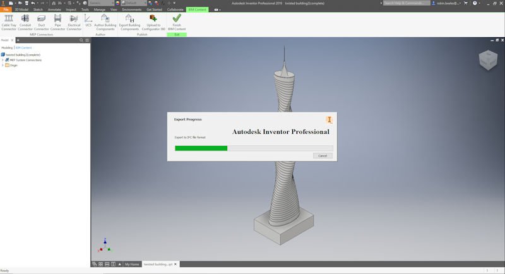505x274 pixels.
Task: Open the browser panel hamburger menu
Action: click(87, 40)
